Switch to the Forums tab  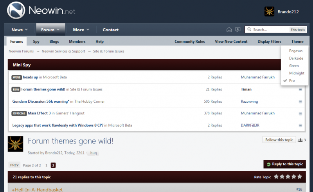coord(16,42)
